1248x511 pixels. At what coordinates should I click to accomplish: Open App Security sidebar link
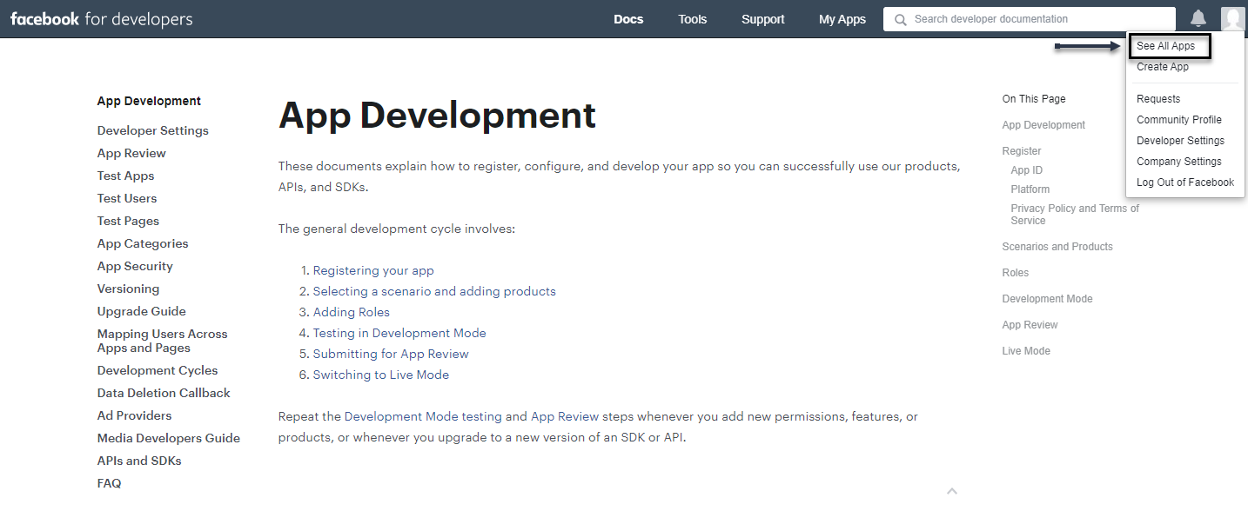pyautogui.click(x=135, y=266)
